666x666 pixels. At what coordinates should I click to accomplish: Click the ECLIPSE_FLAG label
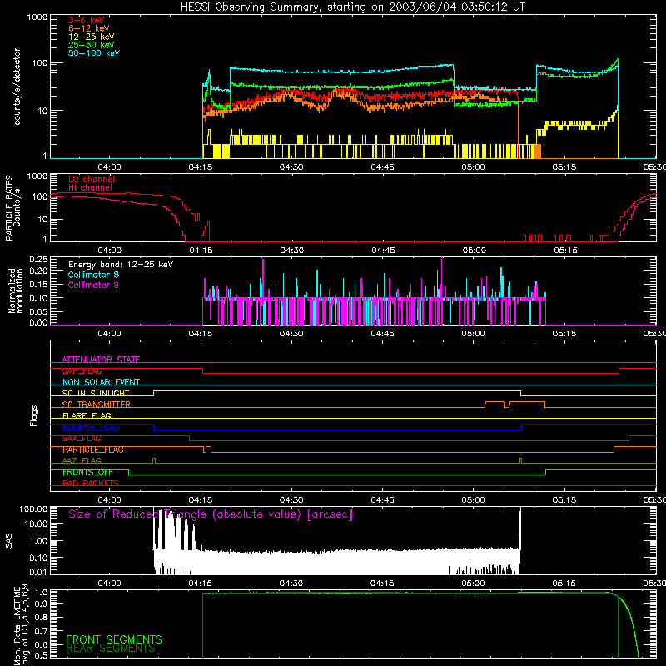[91, 427]
